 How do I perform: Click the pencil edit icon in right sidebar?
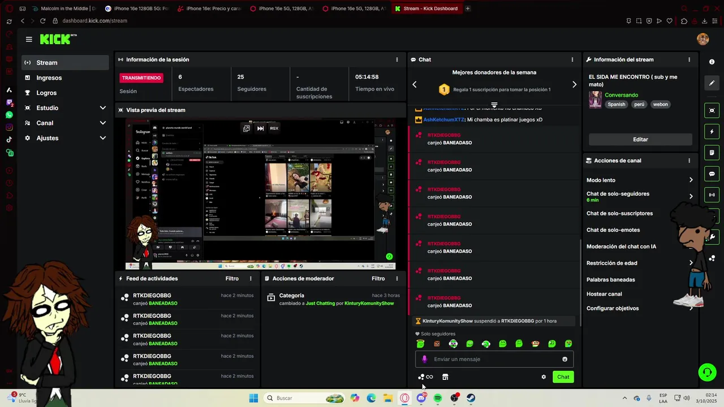point(712,83)
